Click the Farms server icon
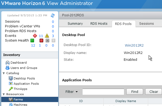 coord(11,99)
